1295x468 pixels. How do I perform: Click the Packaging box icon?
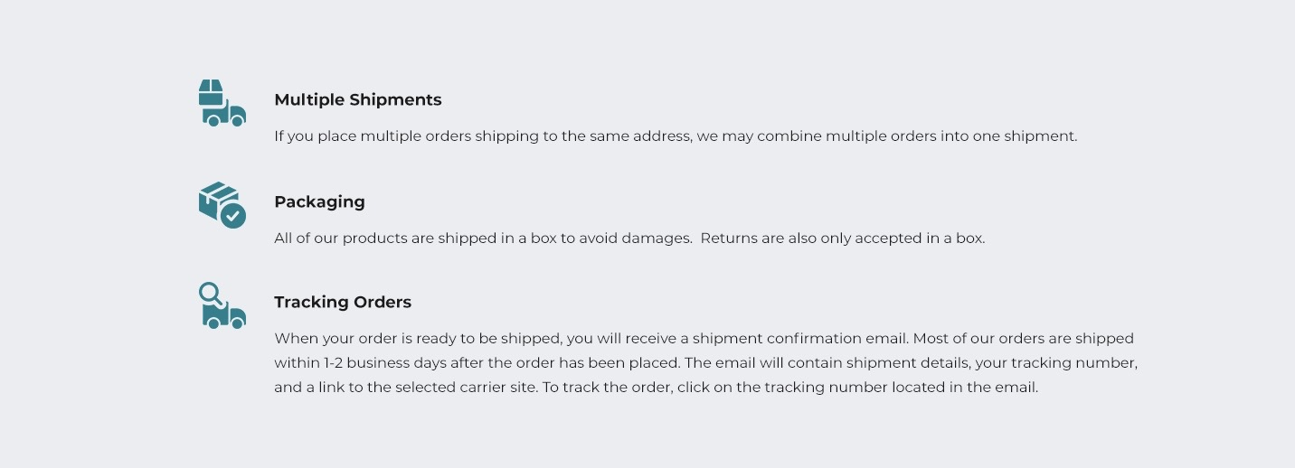222,205
